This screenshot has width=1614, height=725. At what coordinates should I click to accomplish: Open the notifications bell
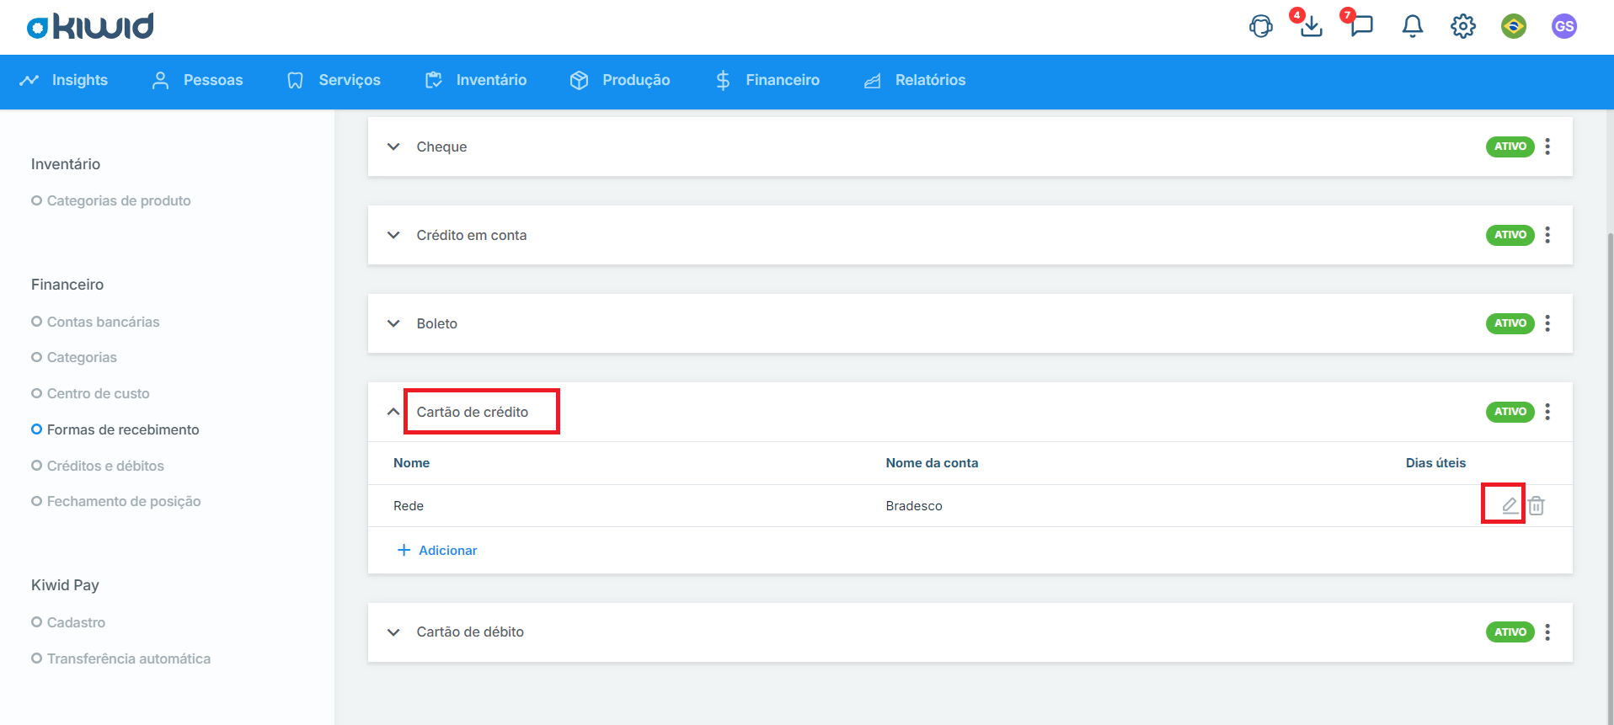tap(1413, 26)
